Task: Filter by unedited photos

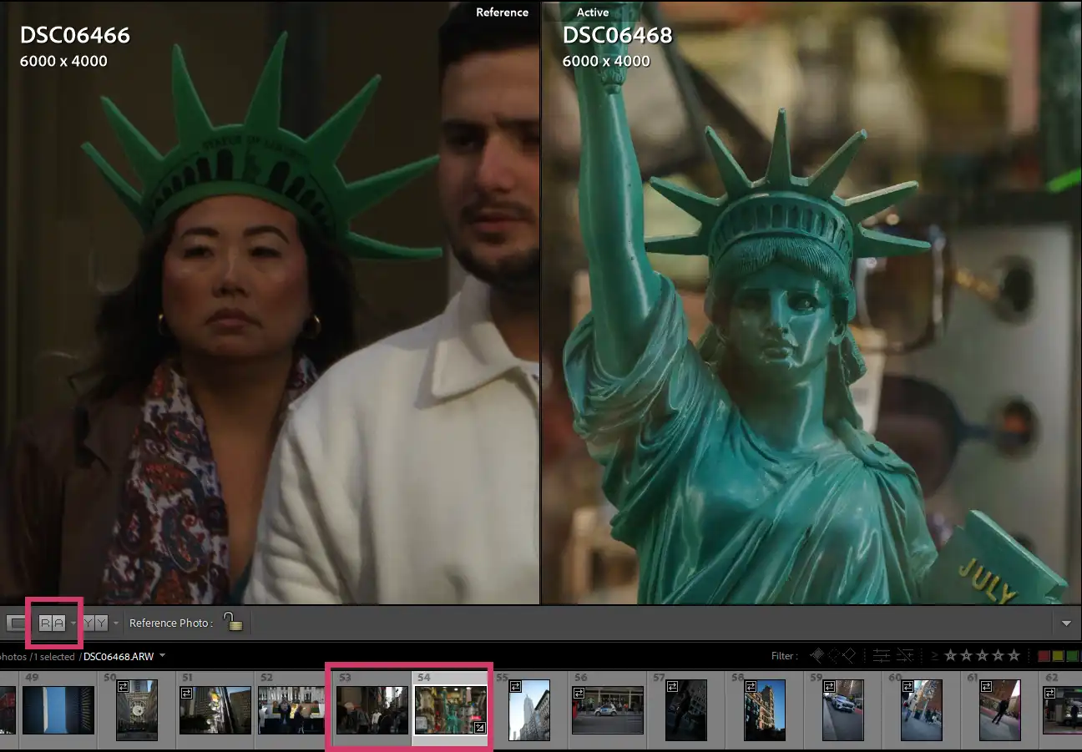Action: point(904,655)
